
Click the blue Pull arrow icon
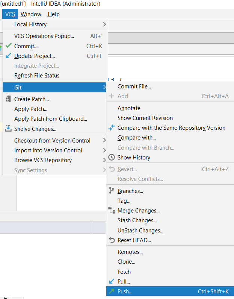[112, 281]
